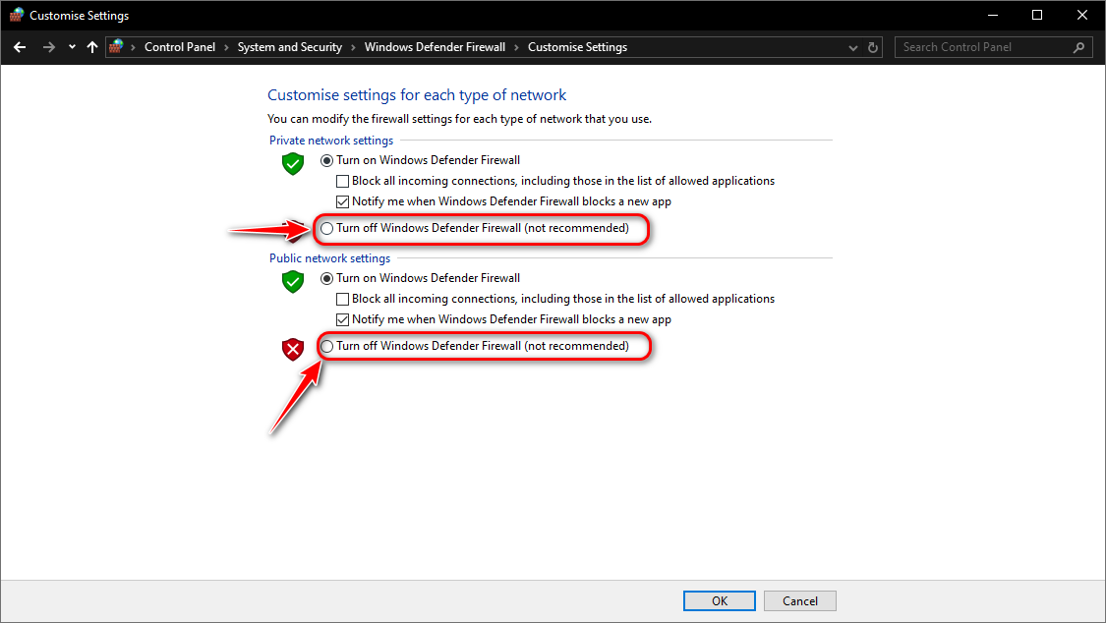Click inside the Search Control Panel field
Image resolution: width=1106 pixels, height=623 pixels.
(983, 46)
